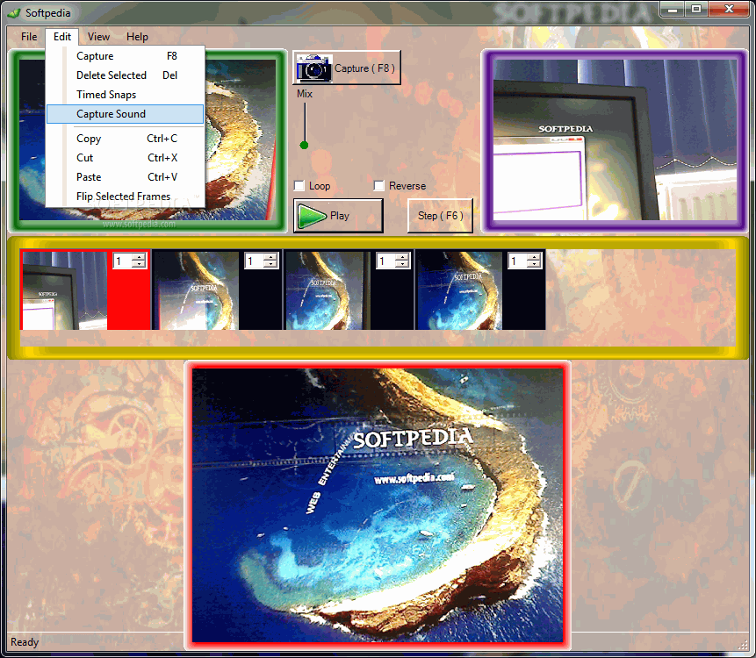
Task: Decrease first frame duration spinner
Action: click(140, 264)
